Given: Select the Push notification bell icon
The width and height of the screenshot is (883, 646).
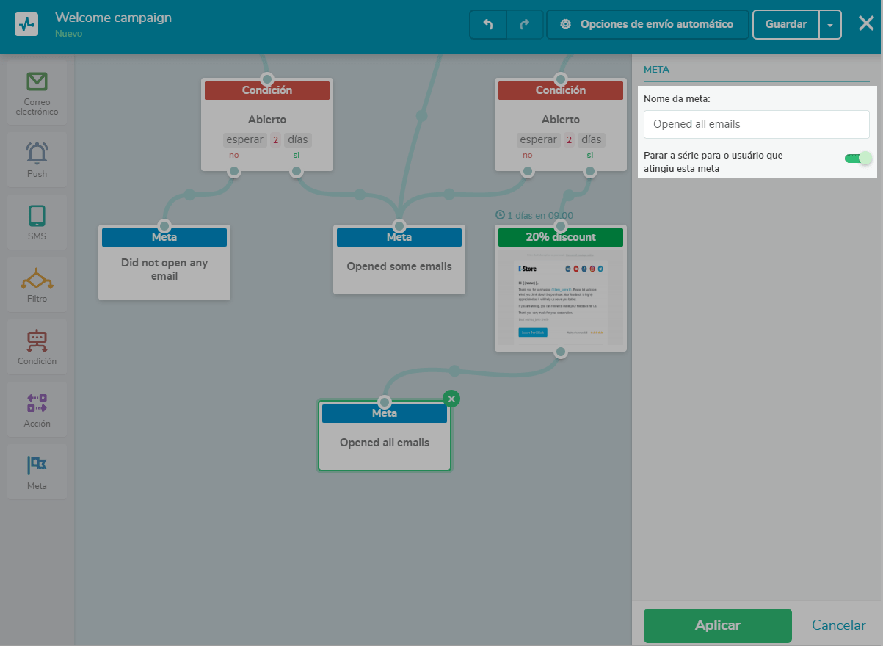Looking at the screenshot, I should 37,153.
